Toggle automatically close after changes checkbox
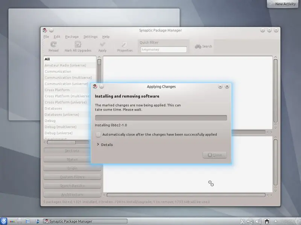 pos(98,135)
